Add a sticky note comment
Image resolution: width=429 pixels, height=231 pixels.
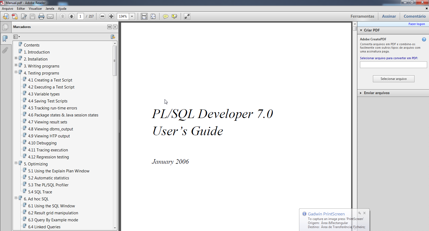click(x=166, y=16)
